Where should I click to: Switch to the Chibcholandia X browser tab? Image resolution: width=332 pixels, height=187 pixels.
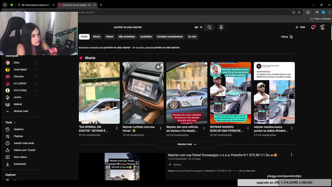36,5
